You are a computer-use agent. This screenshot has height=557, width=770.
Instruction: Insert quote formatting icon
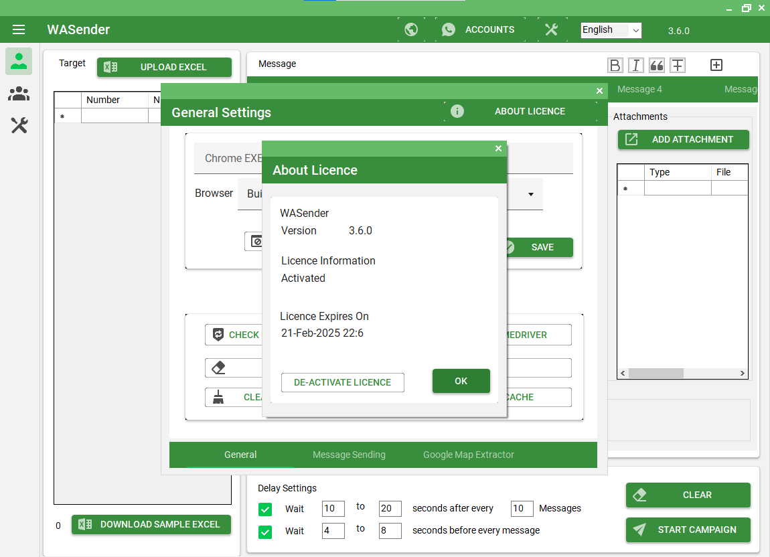pos(657,65)
